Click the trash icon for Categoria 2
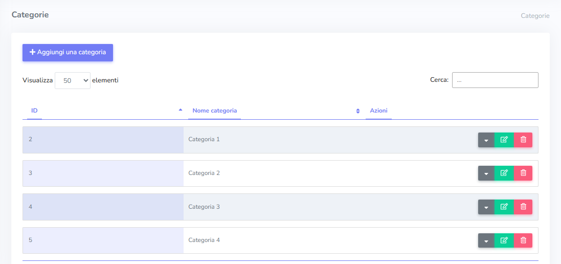561x264 pixels. click(523, 173)
